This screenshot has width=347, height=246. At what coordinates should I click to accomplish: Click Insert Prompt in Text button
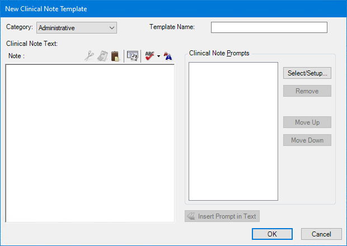pos(222,216)
